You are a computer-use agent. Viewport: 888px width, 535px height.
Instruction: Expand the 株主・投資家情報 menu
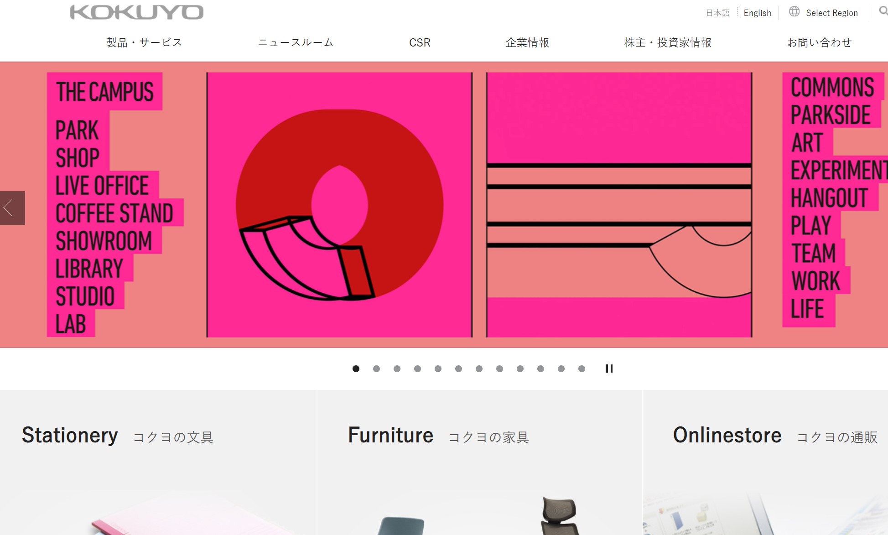click(x=668, y=42)
